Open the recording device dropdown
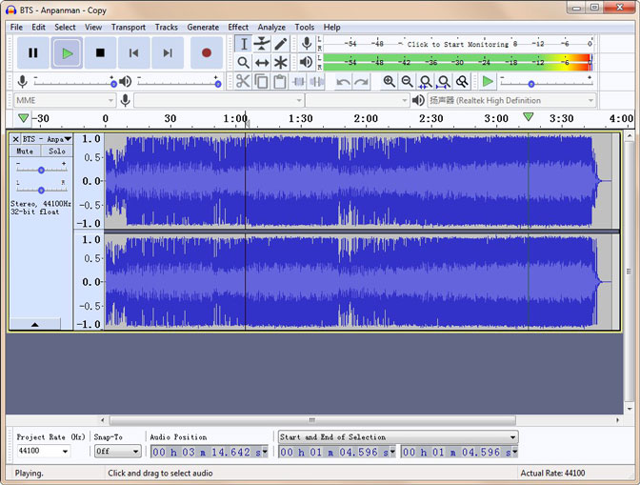The width and height of the screenshot is (640, 485). 219,100
